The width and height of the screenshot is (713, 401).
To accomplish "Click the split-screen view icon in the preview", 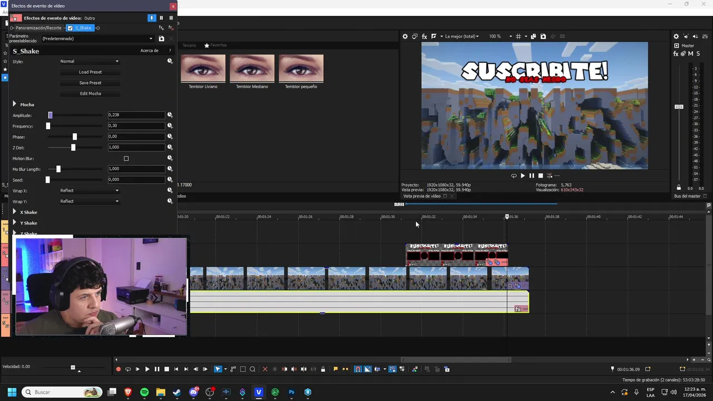I will [434, 36].
